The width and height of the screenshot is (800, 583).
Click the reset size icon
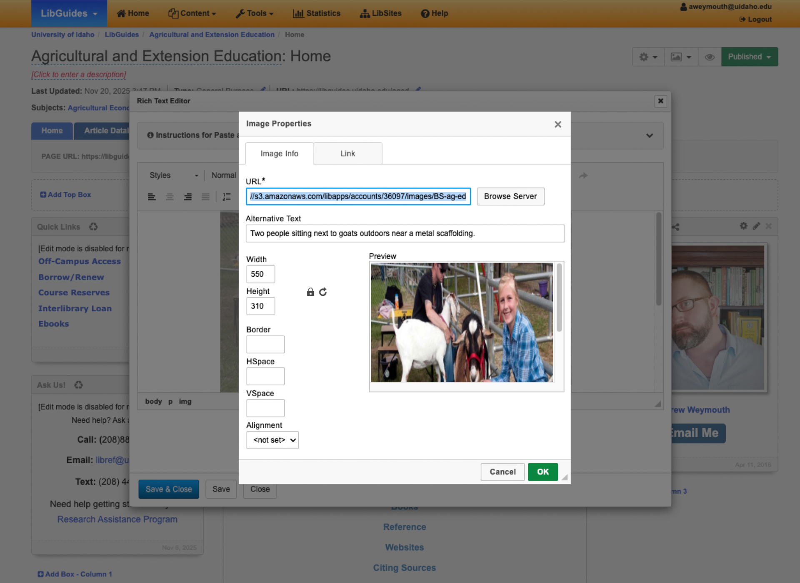pos(323,292)
